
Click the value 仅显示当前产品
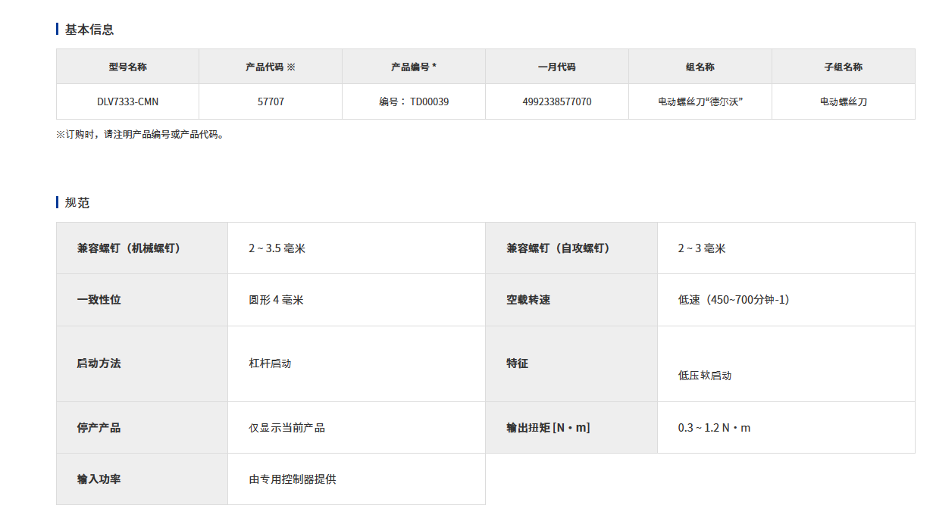pyautogui.click(x=286, y=428)
